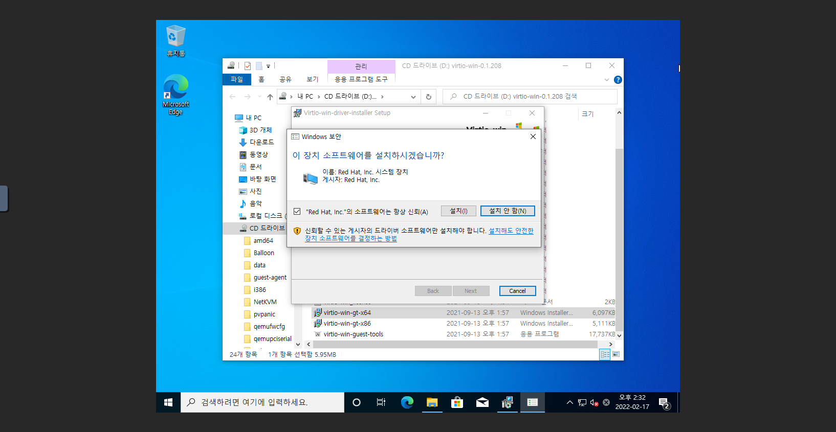
Task: Launch Edge from the taskbar
Action: (407, 402)
